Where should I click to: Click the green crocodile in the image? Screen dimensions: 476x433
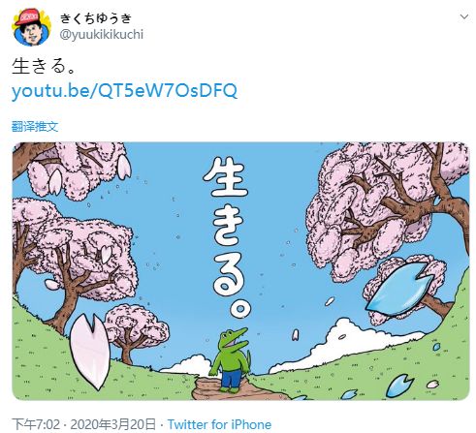231,360
